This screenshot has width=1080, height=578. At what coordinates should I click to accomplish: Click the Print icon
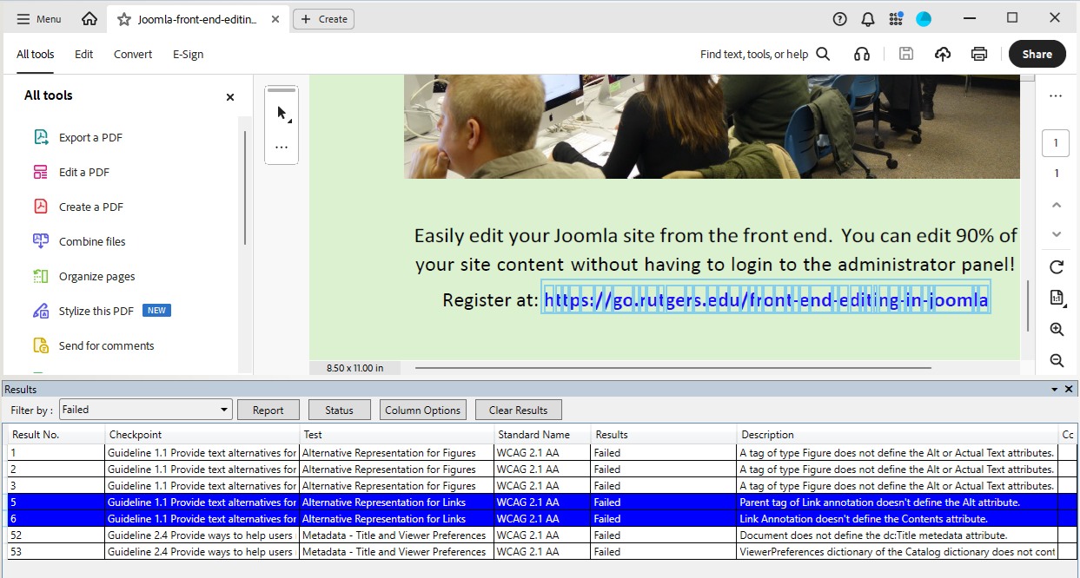(979, 54)
